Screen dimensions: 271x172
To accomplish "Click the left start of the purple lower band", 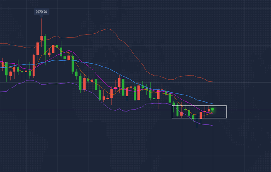I will point(1,91).
